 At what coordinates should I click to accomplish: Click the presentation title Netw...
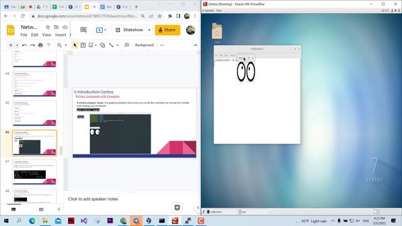tap(29, 27)
